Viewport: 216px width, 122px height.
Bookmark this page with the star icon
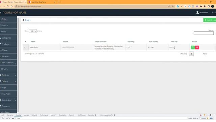click(x=172, y=6)
